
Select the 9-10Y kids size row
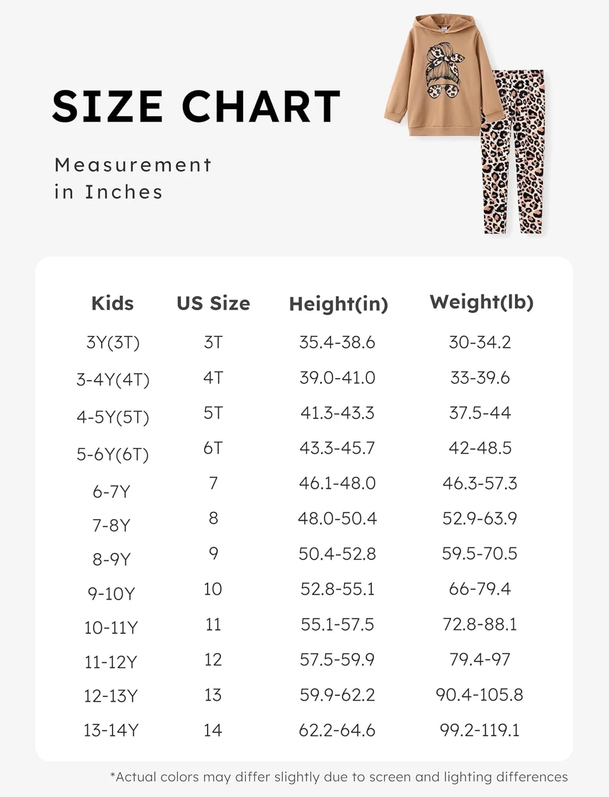coord(111,593)
